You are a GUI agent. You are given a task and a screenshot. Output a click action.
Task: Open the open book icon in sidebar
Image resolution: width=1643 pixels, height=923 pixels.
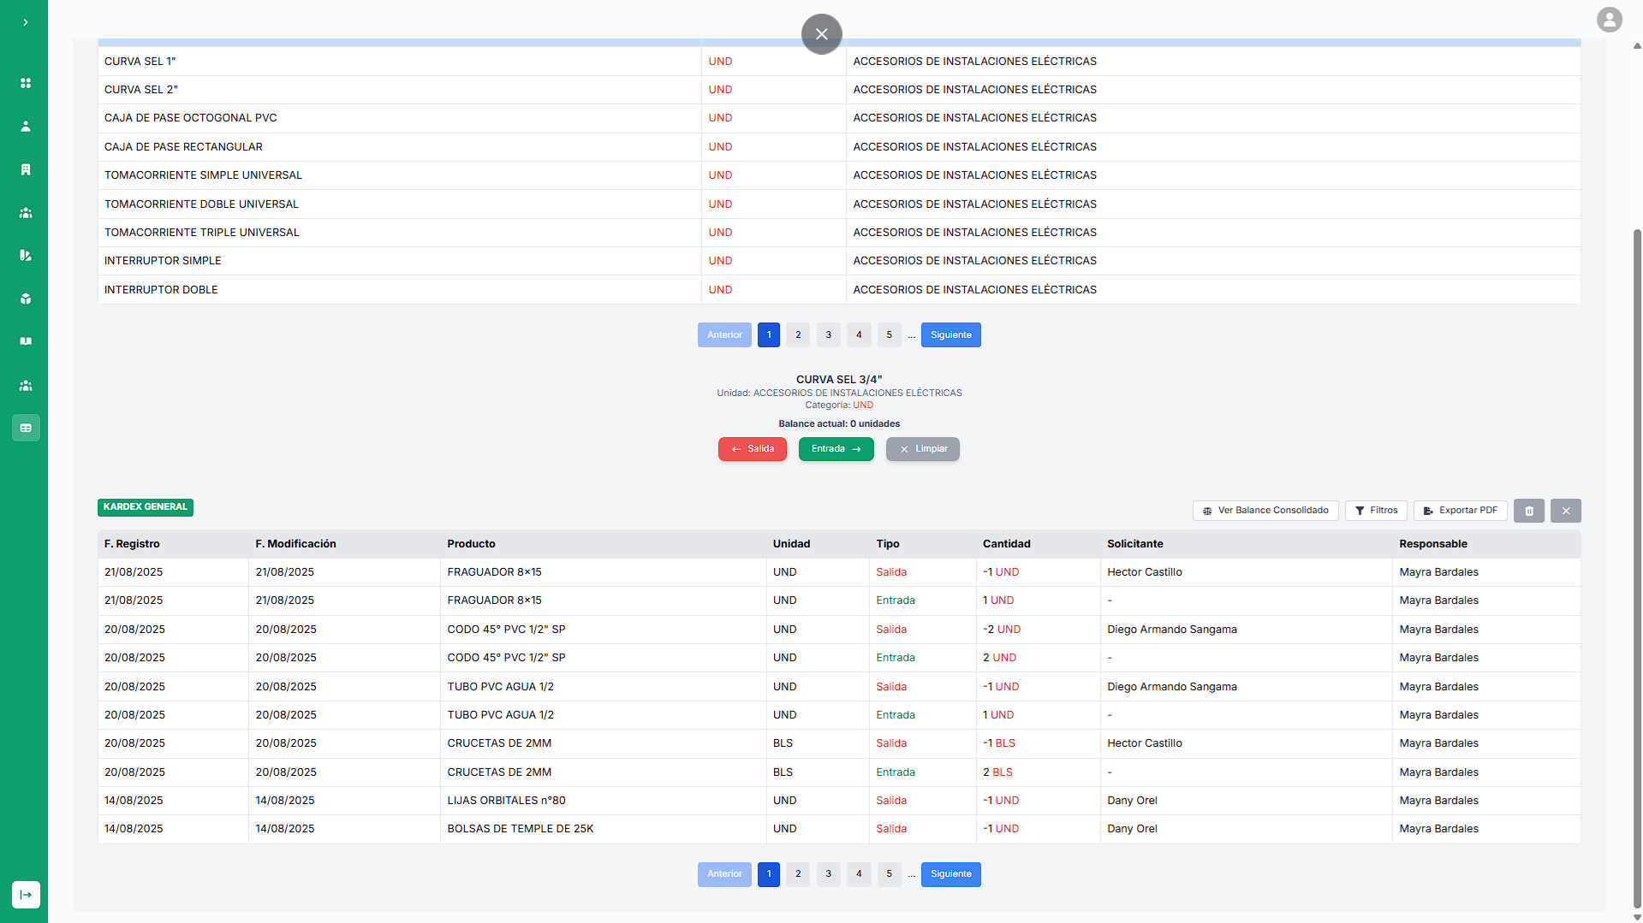click(x=26, y=341)
